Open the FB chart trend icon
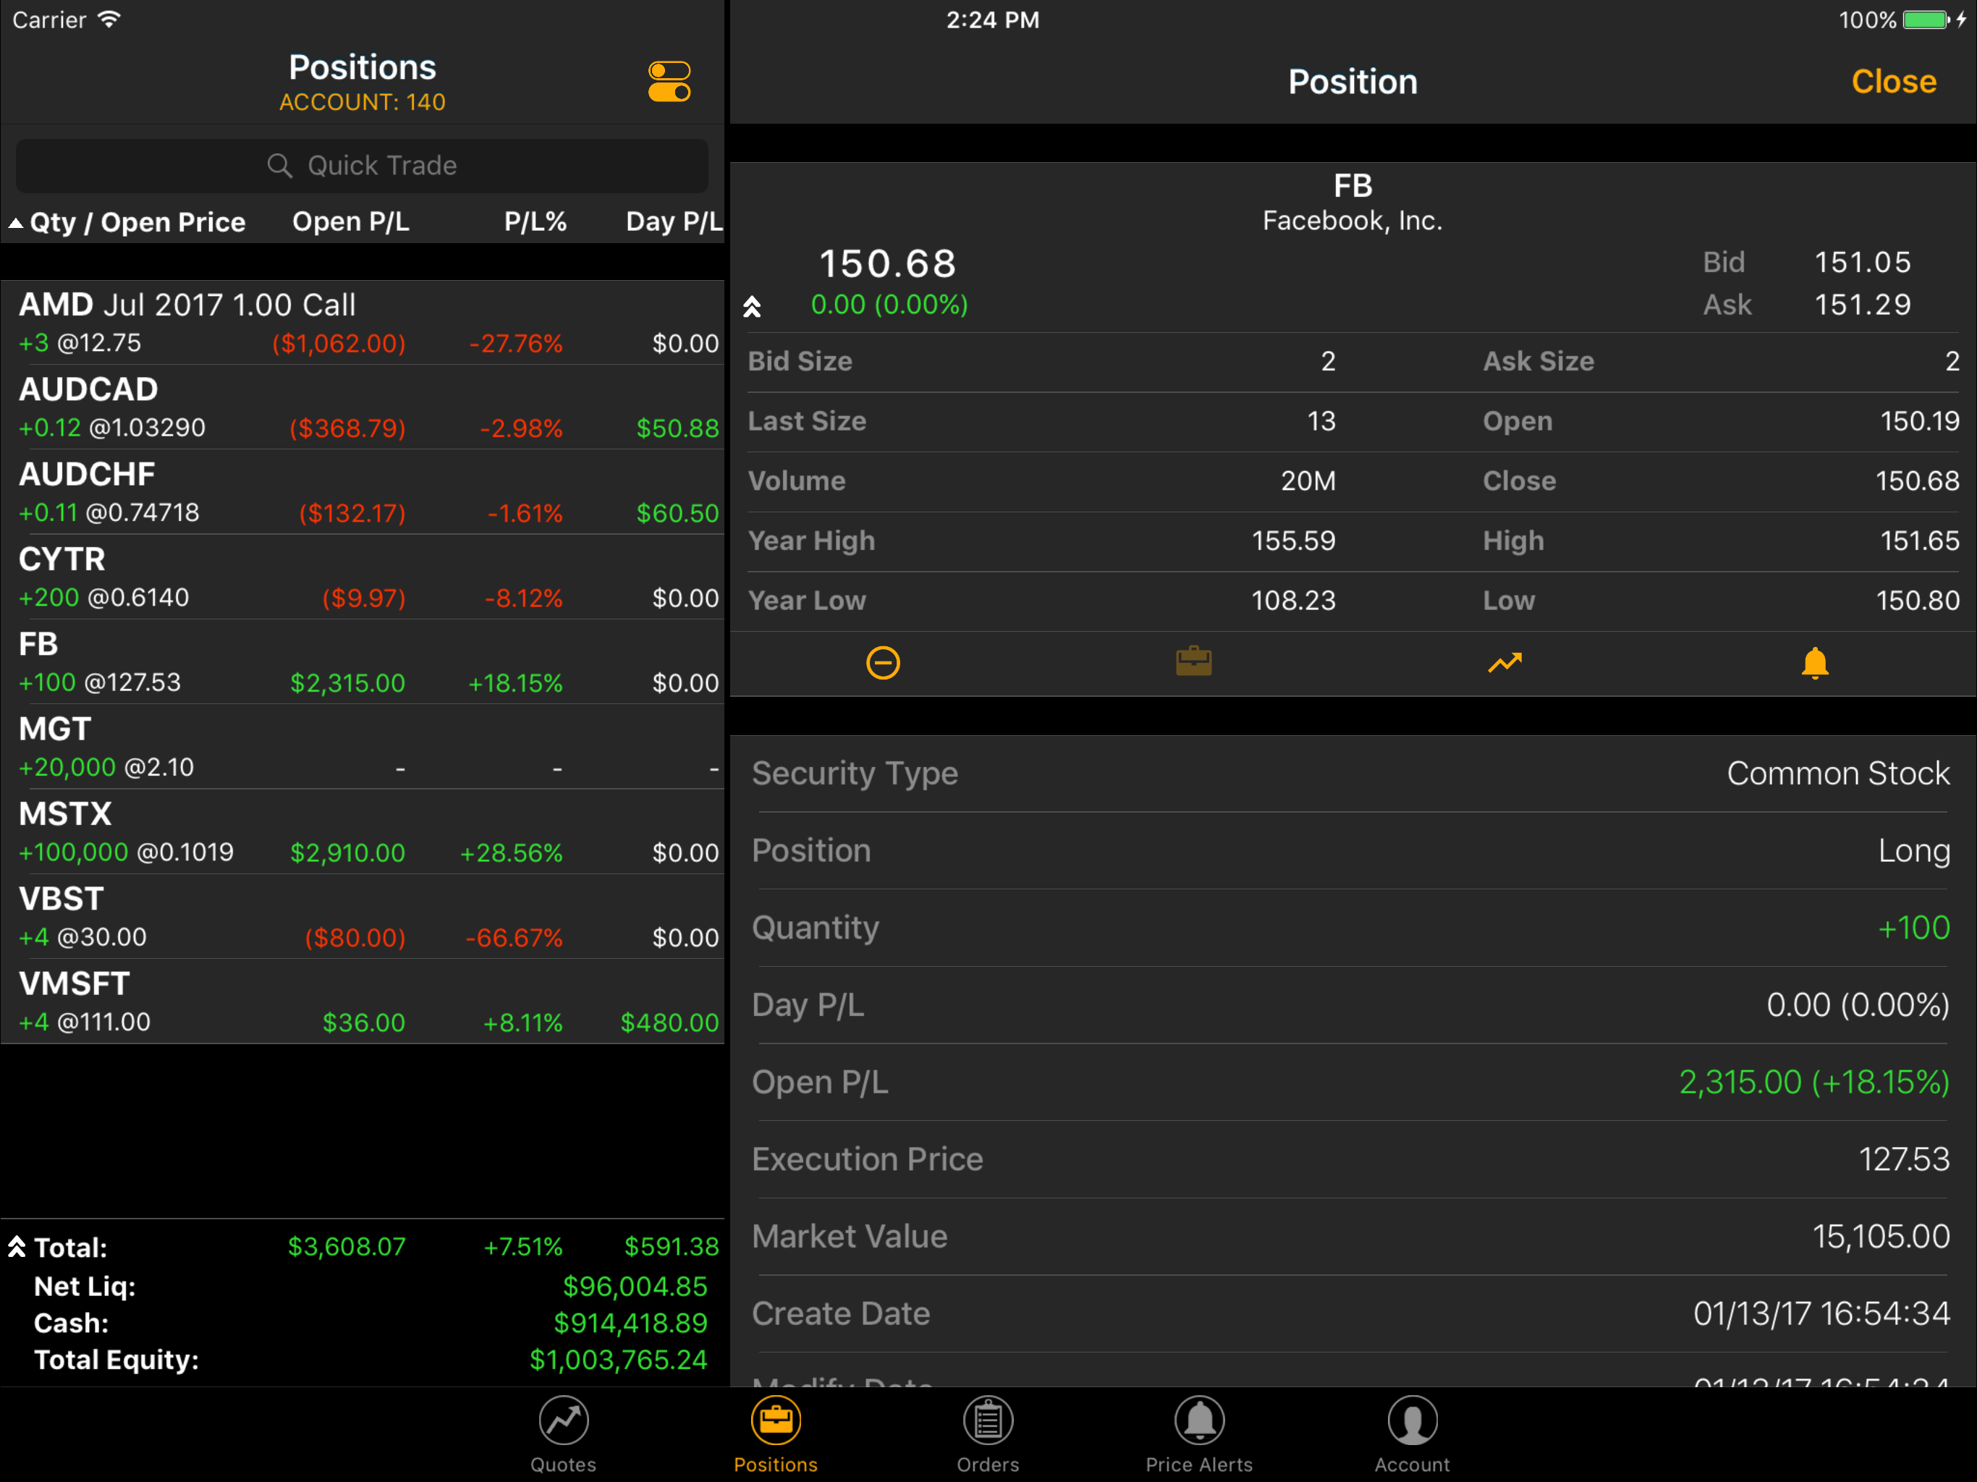This screenshot has width=1977, height=1482. pos(1504,662)
